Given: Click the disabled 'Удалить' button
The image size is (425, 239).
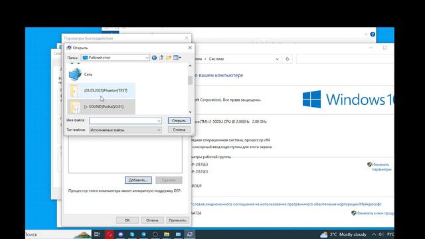Looking at the screenshot, I should (169, 180).
